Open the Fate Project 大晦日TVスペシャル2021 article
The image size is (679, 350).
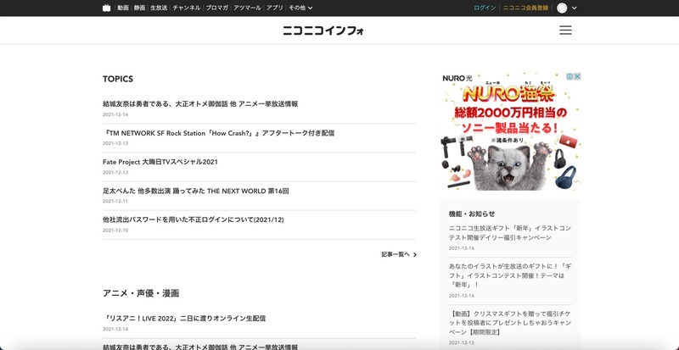[x=160, y=162]
